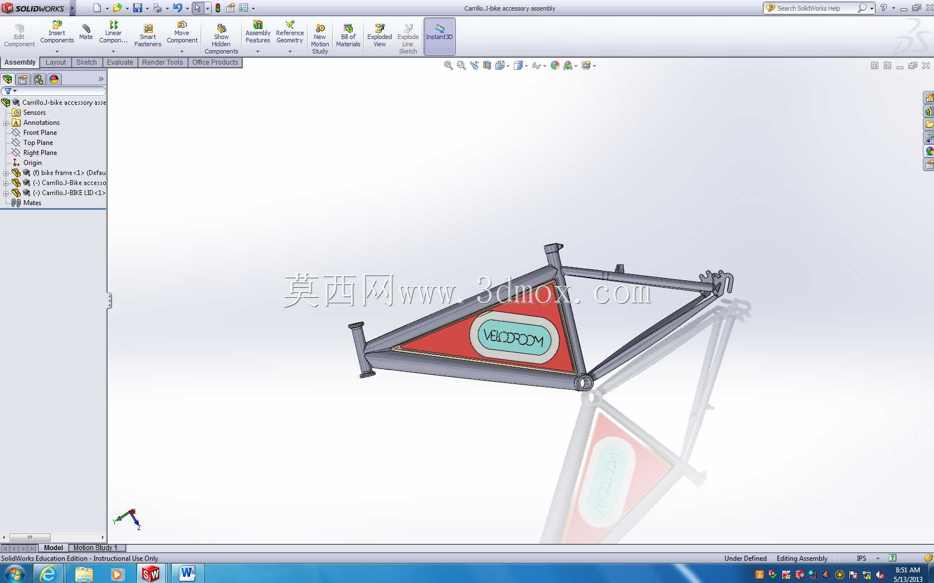934x583 pixels.
Task: Switch to the Office Products tab
Action: coord(215,62)
